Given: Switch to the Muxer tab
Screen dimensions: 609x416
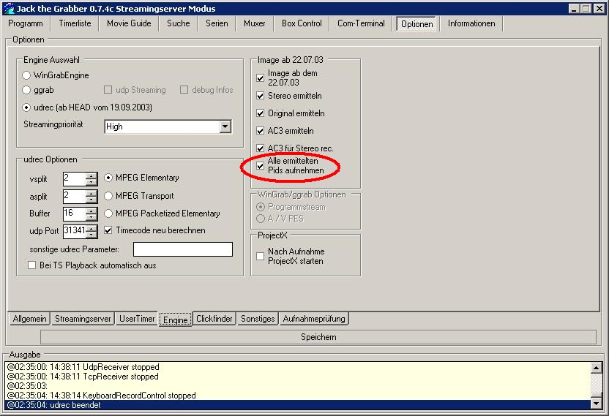Looking at the screenshot, I should pyautogui.click(x=255, y=23).
